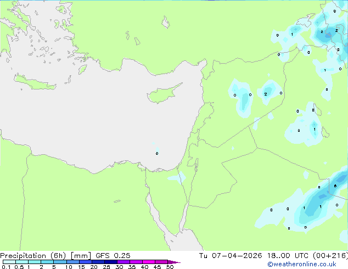Click the "0.1" legend scale label
Viewport: 348px width, 269px height.
[6, 267]
